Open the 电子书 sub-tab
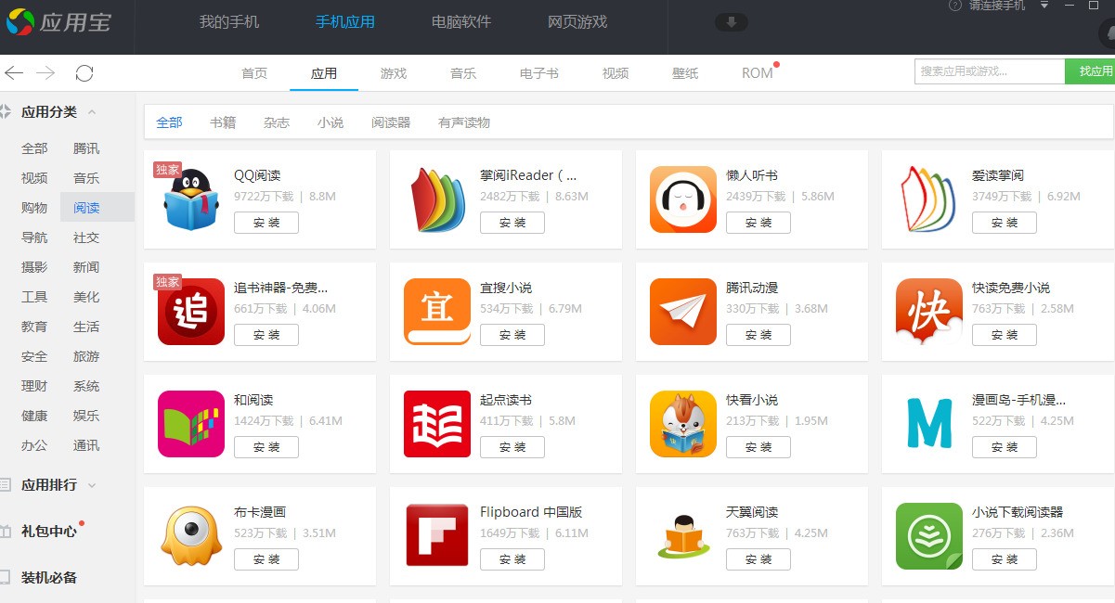This screenshot has height=603, width=1115. (x=539, y=73)
